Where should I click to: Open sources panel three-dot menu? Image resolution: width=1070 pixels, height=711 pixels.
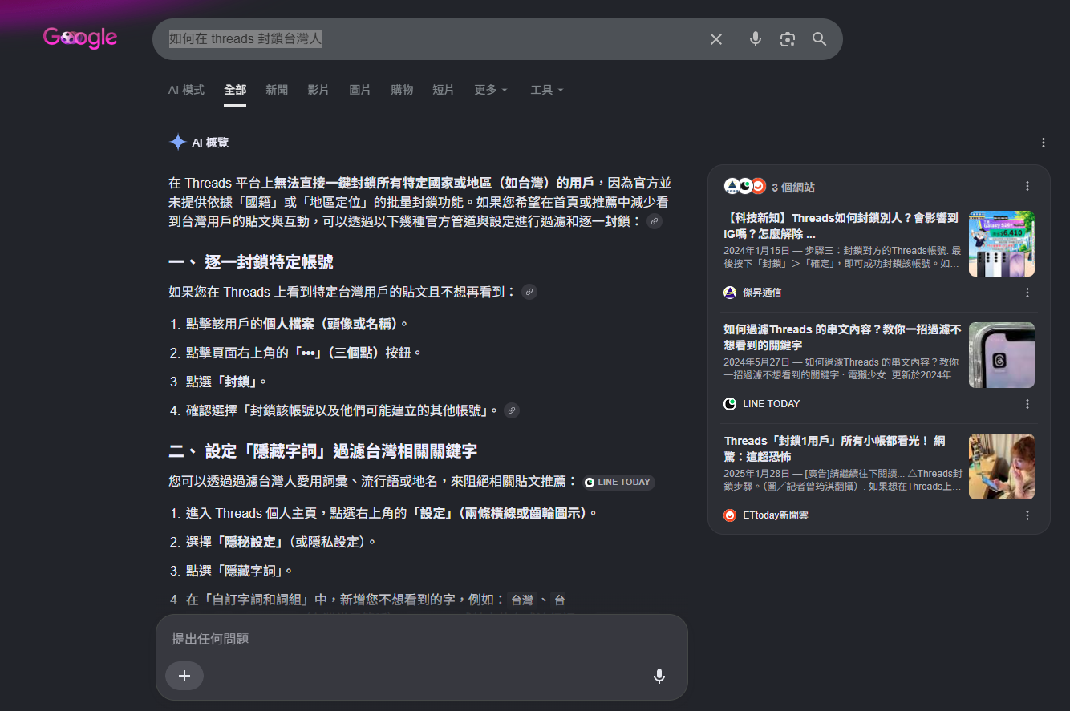click(1027, 186)
